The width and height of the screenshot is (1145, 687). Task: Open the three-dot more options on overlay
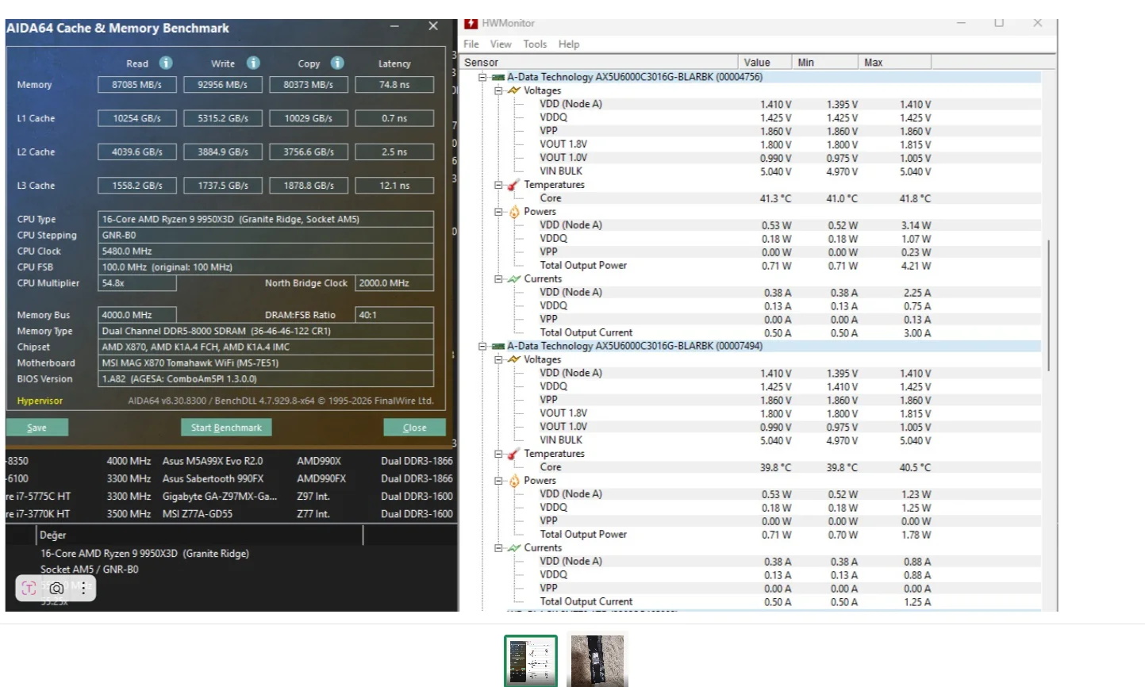click(x=83, y=589)
